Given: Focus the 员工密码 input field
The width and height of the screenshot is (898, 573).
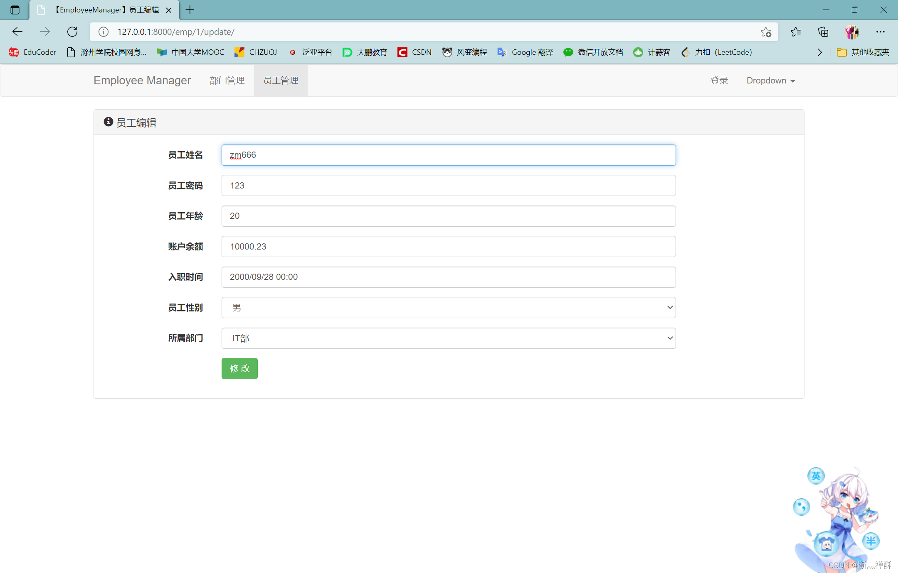Looking at the screenshot, I should coord(448,186).
